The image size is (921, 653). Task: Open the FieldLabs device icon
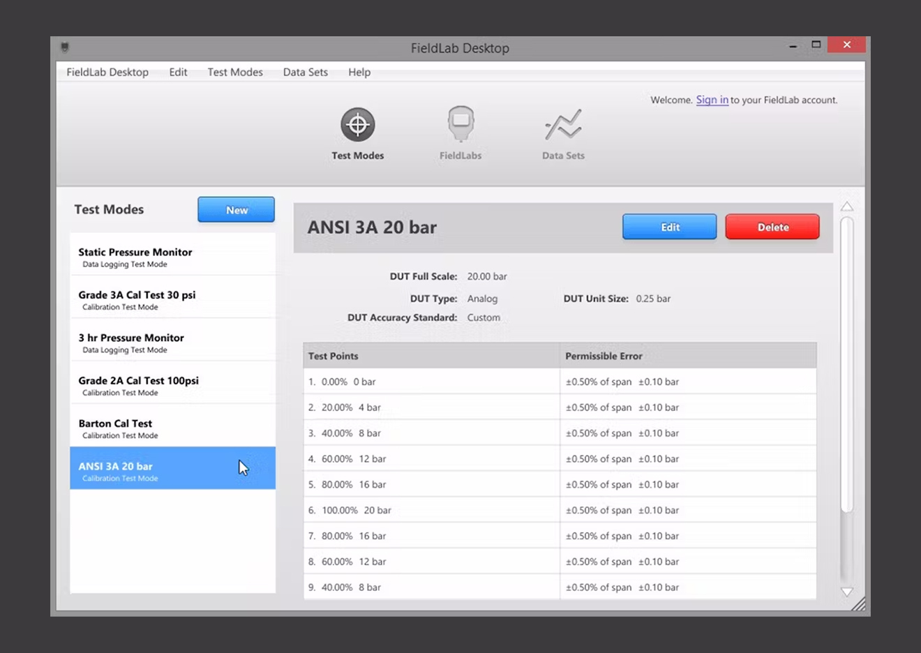(460, 125)
